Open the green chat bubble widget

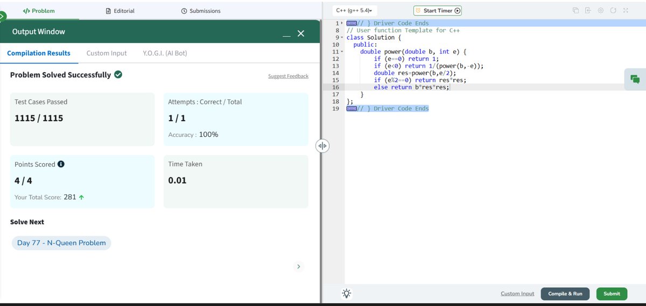coord(635,79)
